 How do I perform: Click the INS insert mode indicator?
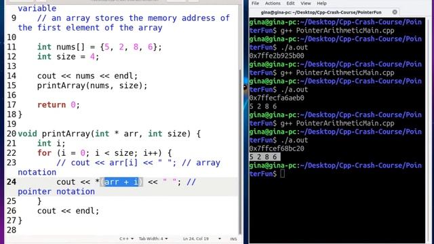coord(233,239)
